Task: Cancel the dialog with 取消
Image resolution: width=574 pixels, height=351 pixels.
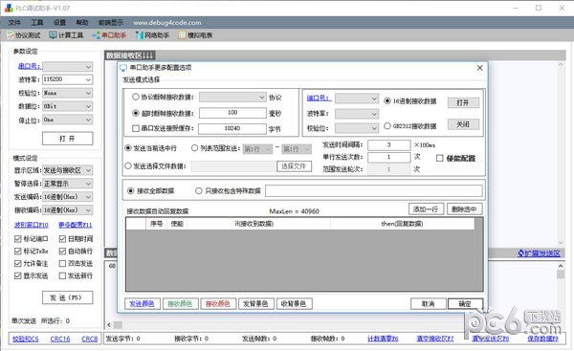Action: pos(428,304)
